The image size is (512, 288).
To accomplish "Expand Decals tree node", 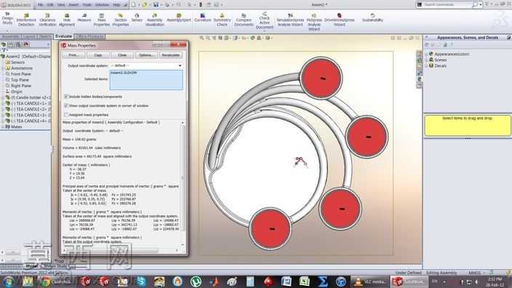I will tap(426, 66).
